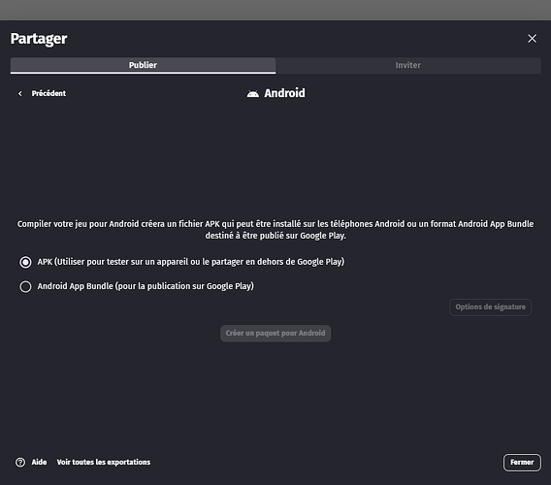Open Options de signature
Image resolution: width=551 pixels, height=485 pixels.
[x=490, y=307]
